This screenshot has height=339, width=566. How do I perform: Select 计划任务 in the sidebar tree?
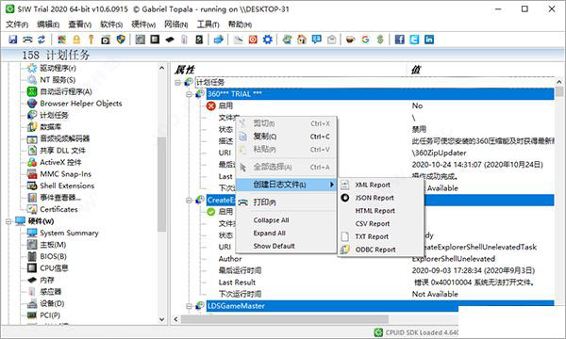click(x=54, y=115)
